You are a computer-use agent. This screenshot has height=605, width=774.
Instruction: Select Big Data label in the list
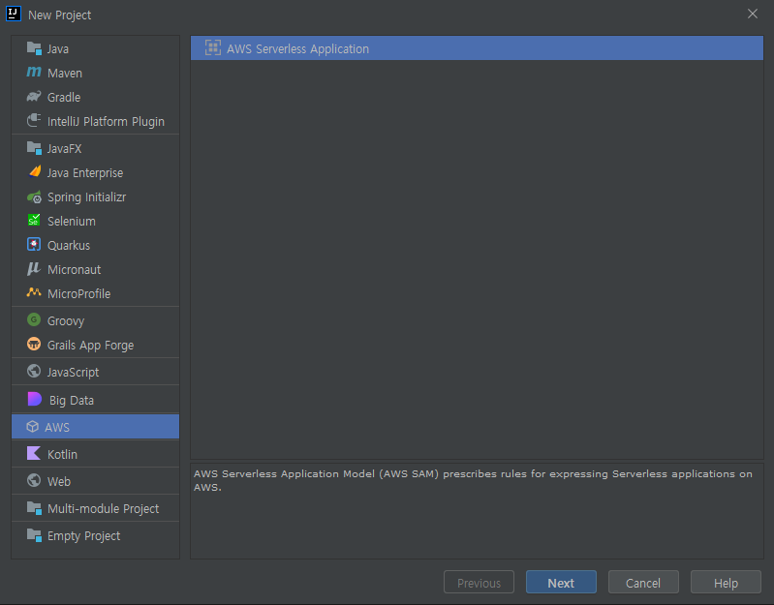pos(72,401)
